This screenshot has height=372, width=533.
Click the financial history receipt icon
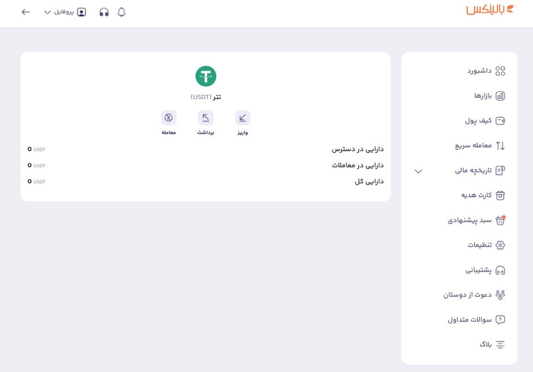point(500,171)
